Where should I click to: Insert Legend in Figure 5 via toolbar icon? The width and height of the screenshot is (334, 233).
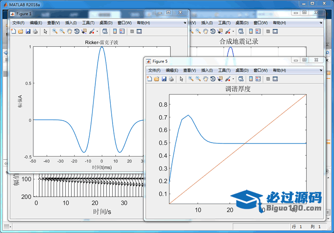(x=258, y=79)
